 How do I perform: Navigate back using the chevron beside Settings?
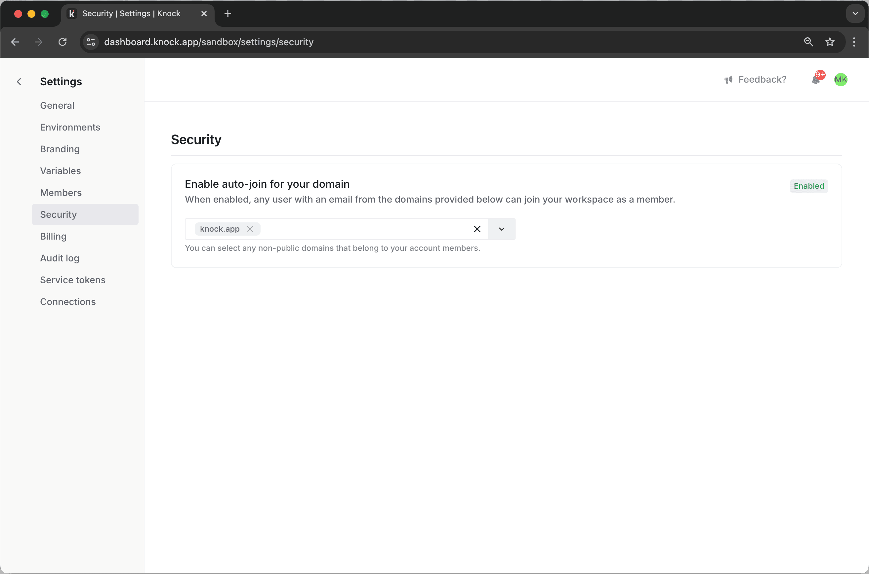pyautogui.click(x=19, y=81)
